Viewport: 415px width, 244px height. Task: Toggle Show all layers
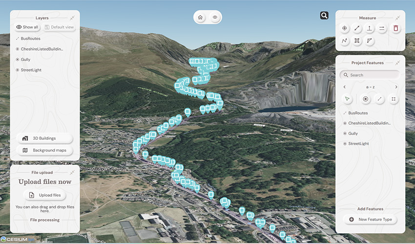[27, 27]
